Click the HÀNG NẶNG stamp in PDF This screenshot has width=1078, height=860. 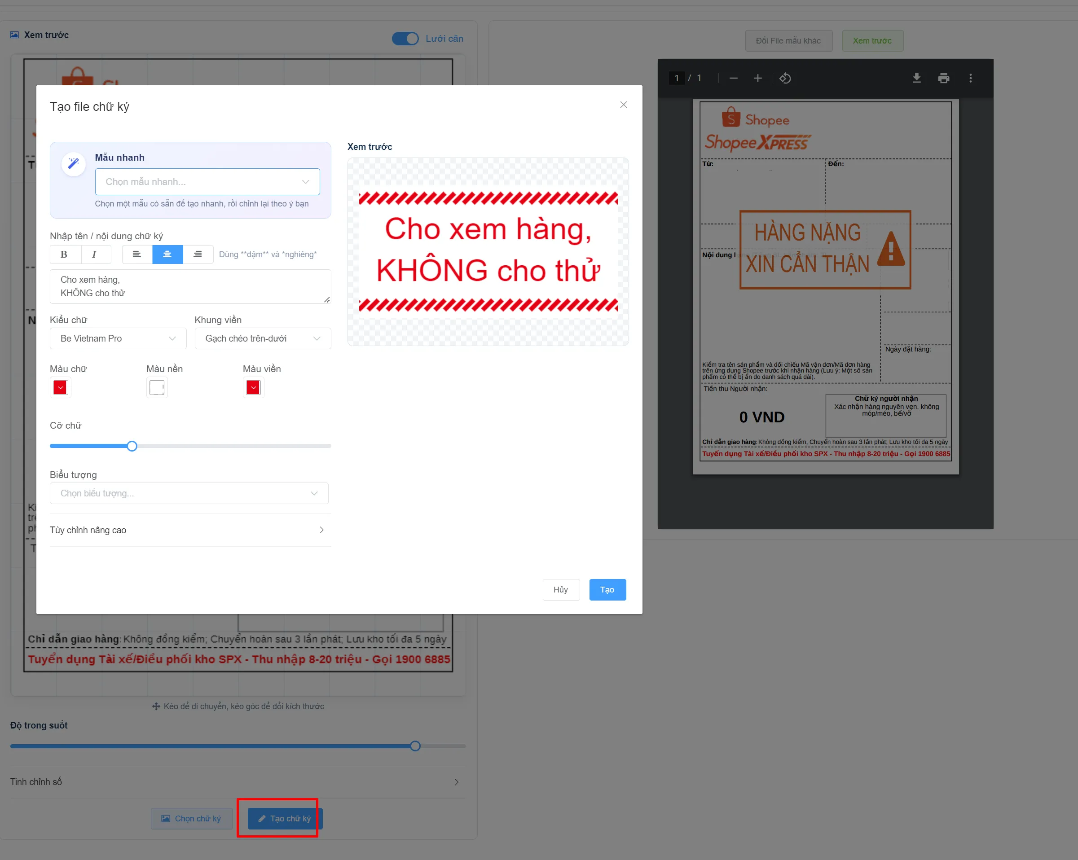pyautogui.click(x=825, y=250)
